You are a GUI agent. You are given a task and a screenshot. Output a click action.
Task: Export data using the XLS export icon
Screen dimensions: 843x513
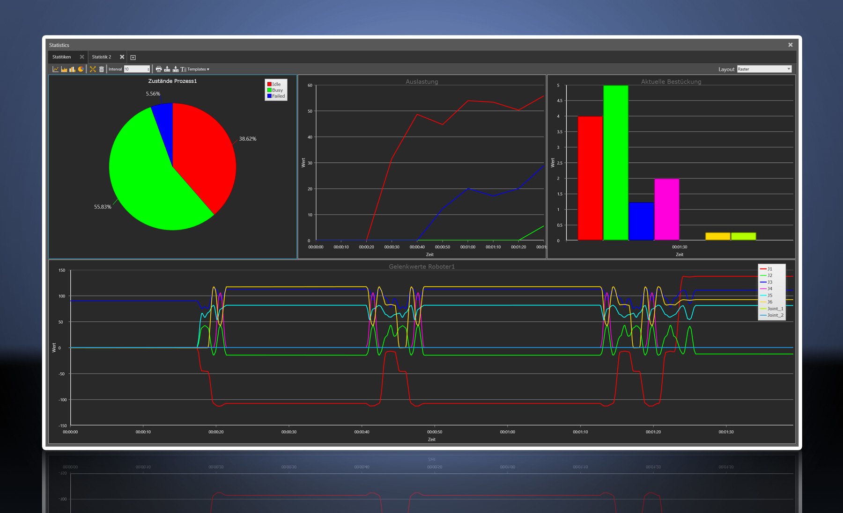(167, 69)
